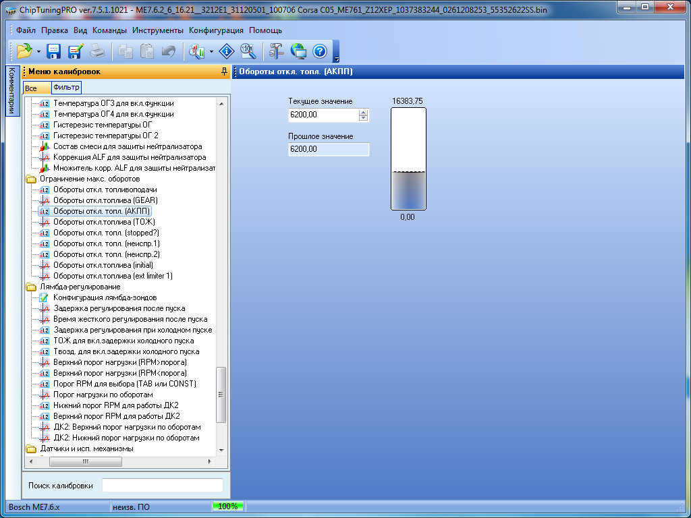Image resolution: width=691 pixels, height=518 pixels.
Task: Switch to the Фильтр tab
Action: (x=66, y=88)
